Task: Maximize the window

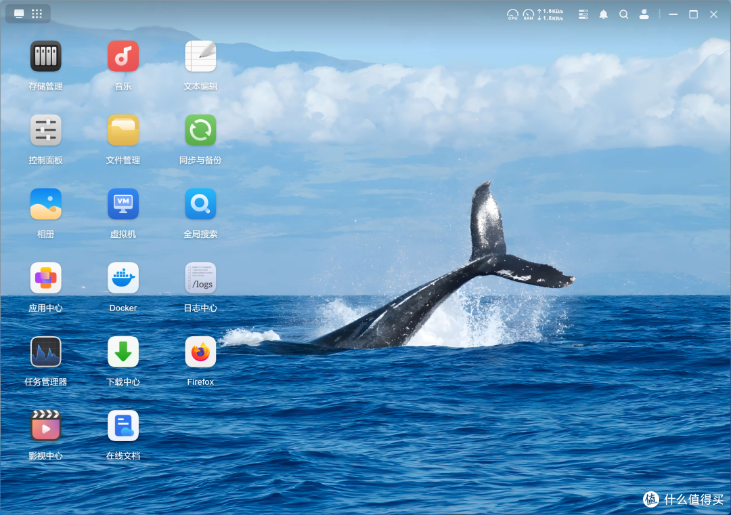Action: 693,14
